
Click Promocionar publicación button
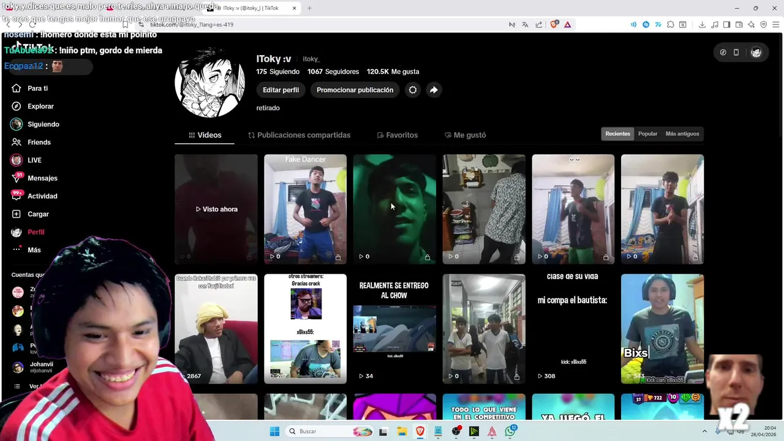[355, 90]
